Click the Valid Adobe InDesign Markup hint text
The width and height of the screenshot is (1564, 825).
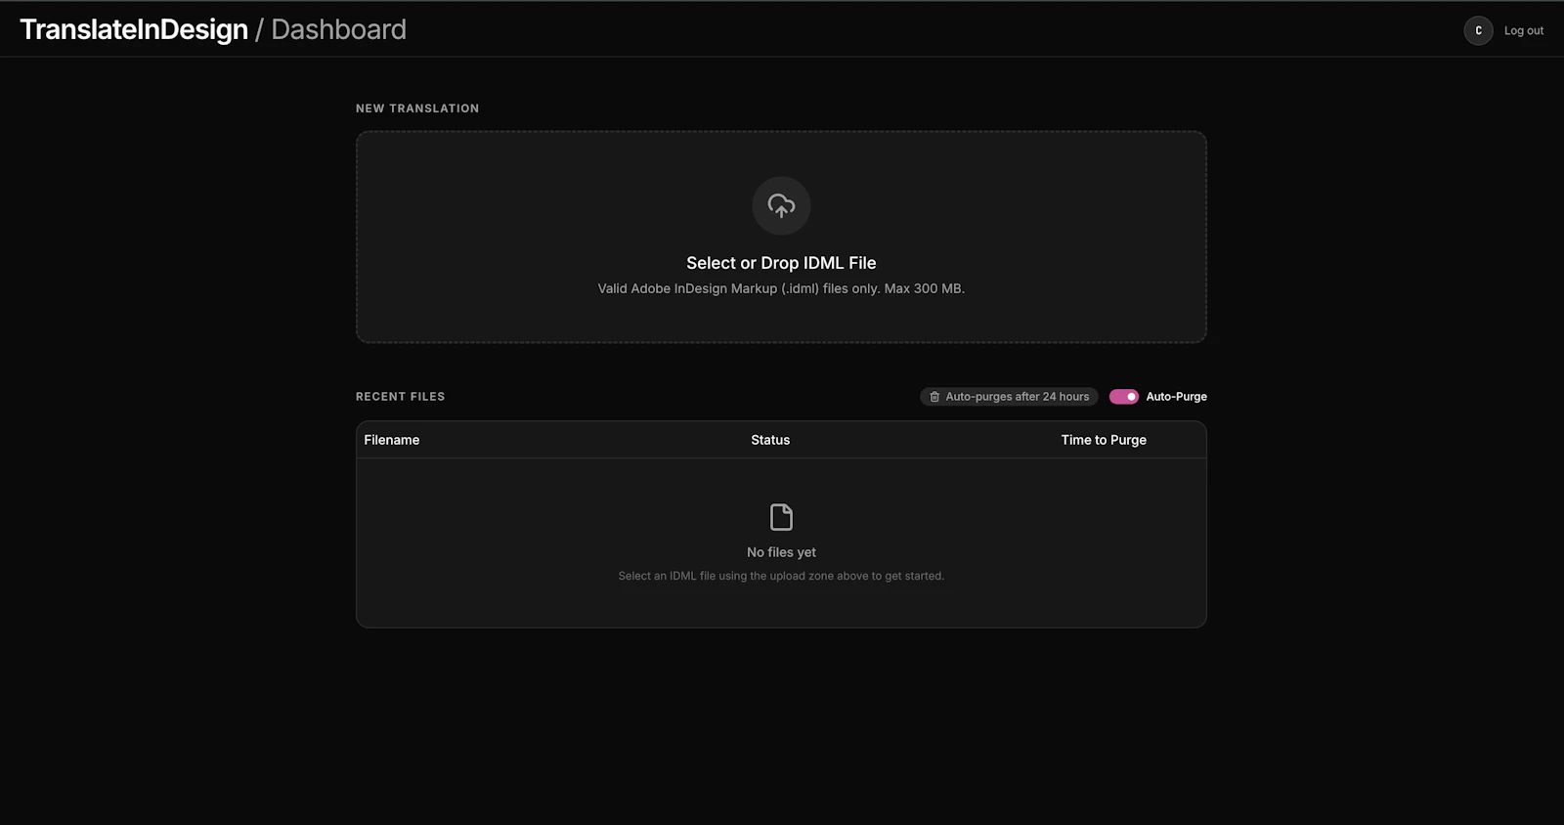[x=781, y=288]
